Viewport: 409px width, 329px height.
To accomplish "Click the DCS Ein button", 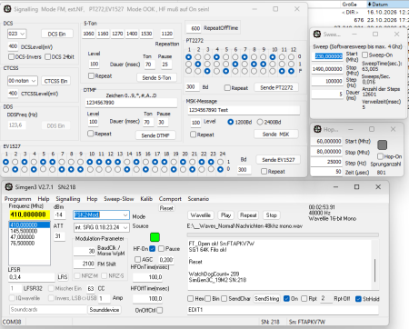I will point(56,34).
